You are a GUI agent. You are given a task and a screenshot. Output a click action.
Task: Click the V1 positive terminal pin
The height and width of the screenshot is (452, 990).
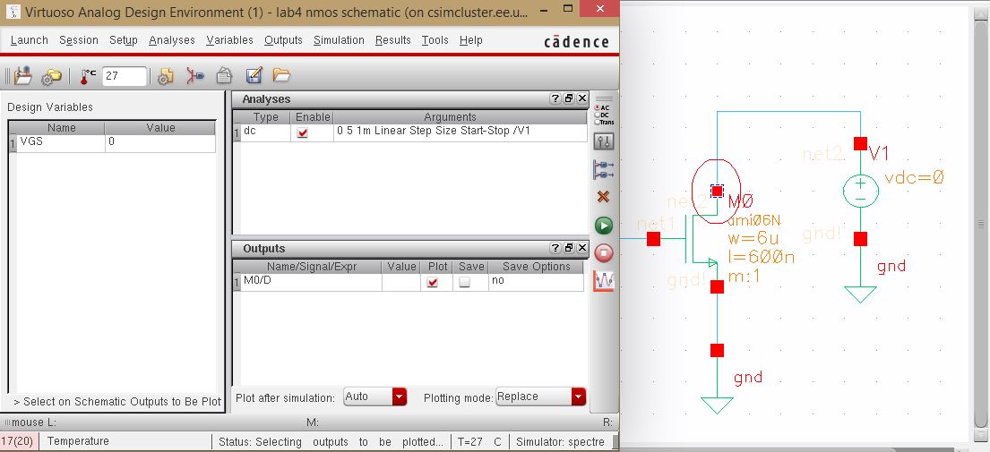click(x=860, y=144)
